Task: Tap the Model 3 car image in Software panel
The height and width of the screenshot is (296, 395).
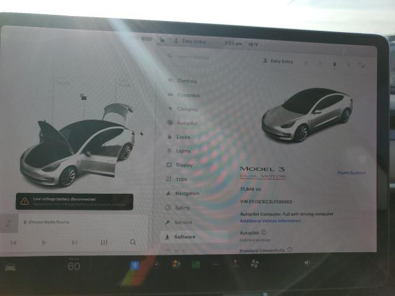Action: click(x=307, y=115)
